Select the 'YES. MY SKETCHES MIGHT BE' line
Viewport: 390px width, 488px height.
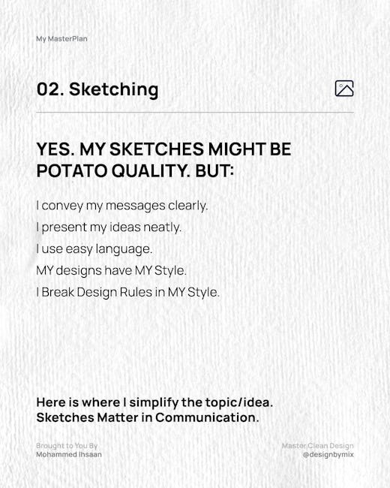click(x=164, y=149)
